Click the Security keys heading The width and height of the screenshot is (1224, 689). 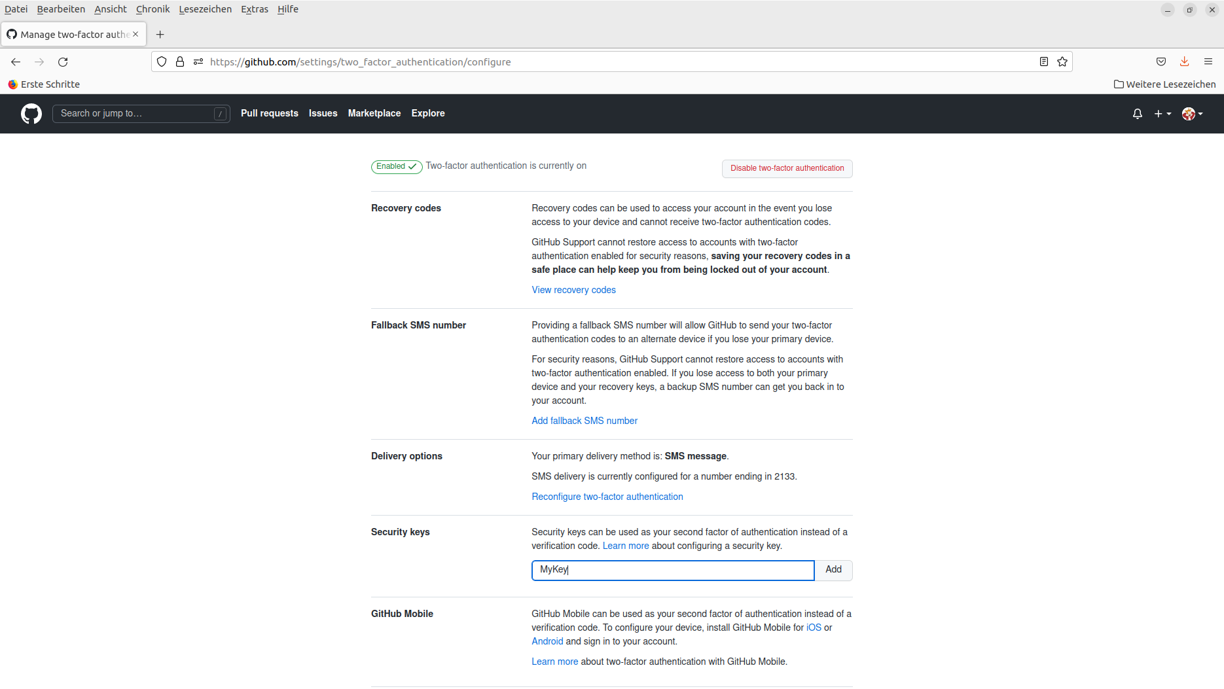(x=401, y=532)
